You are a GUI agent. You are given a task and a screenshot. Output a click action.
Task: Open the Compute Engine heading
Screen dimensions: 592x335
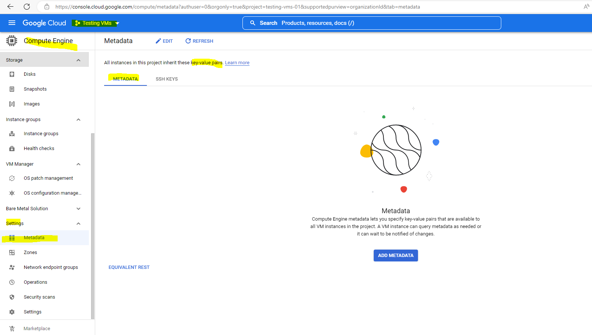point(48,41)
